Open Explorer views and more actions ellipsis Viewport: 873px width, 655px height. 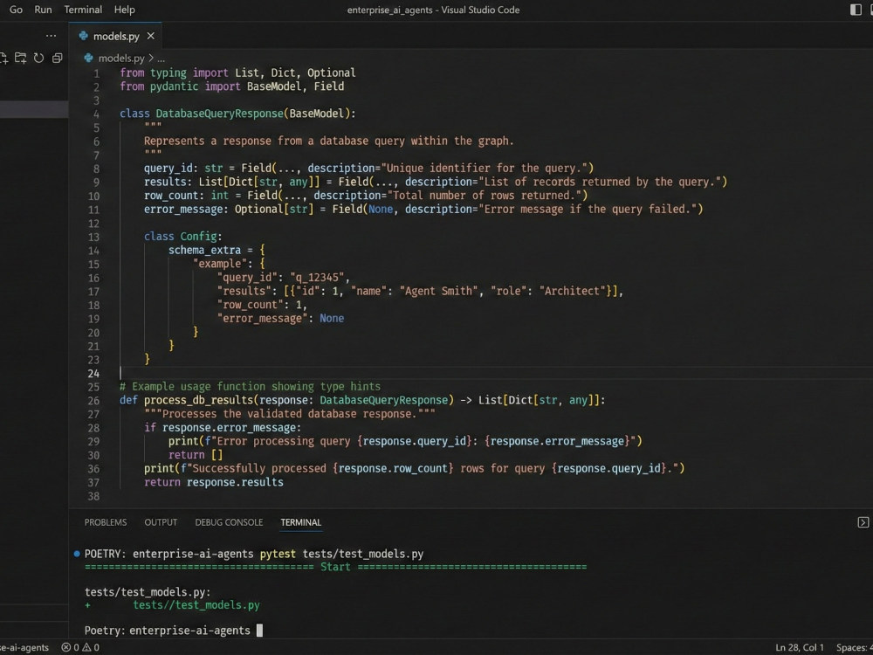pyautogui.click(x=52, y=36)
